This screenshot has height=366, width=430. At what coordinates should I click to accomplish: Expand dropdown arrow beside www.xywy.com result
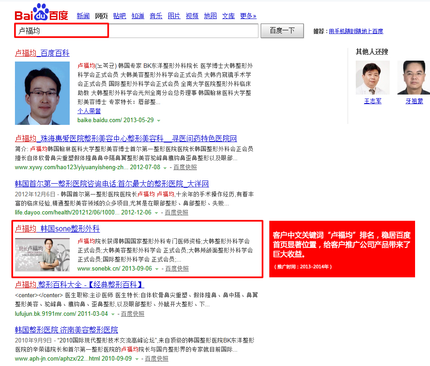coord(165,168)
